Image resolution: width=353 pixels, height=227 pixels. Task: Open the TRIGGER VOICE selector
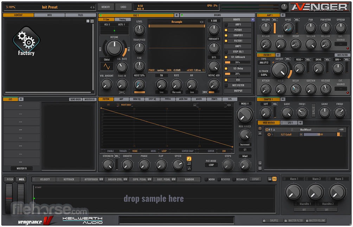coord(135,151)
